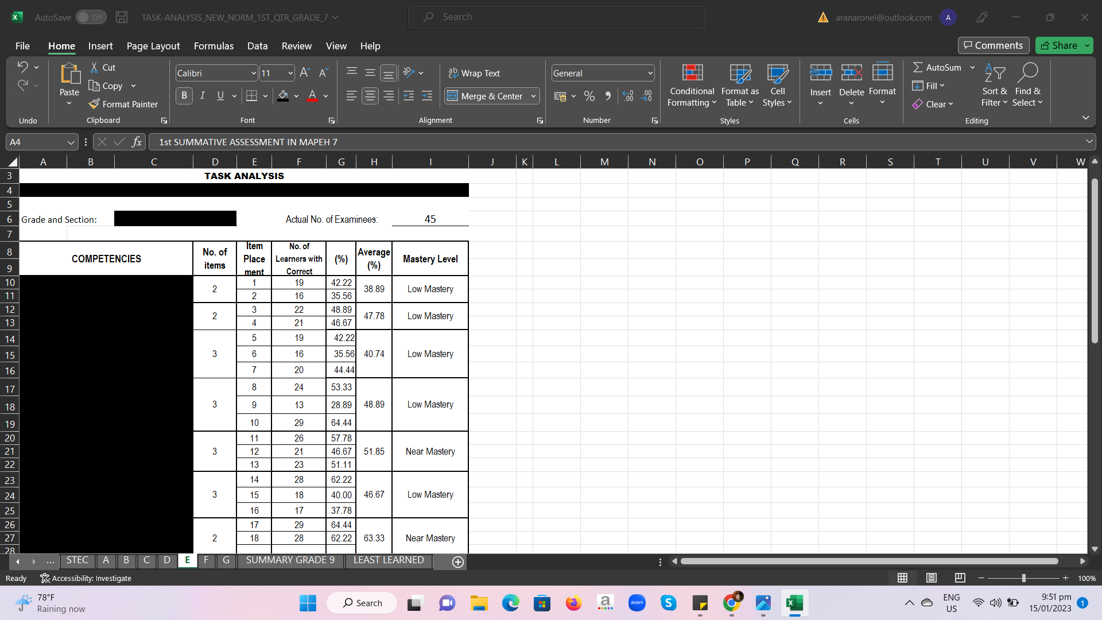Add a new sheet with the plus icon
Viewport: 1102px width, 620px height.
[x=458, y=562]
